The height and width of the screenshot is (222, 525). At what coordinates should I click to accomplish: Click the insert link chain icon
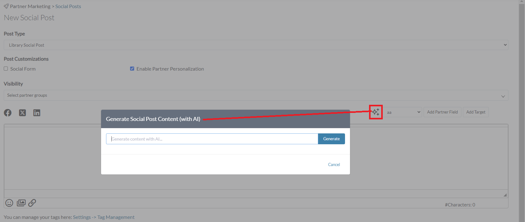pyautogui.click(x=32, y=203)
